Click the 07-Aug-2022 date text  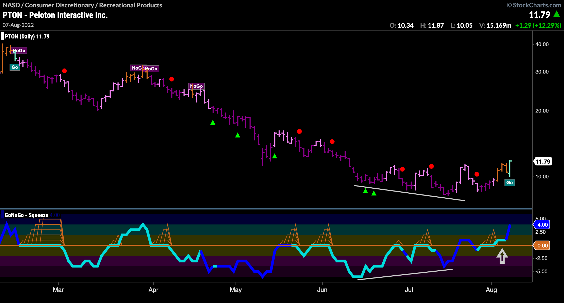(18, 25)
